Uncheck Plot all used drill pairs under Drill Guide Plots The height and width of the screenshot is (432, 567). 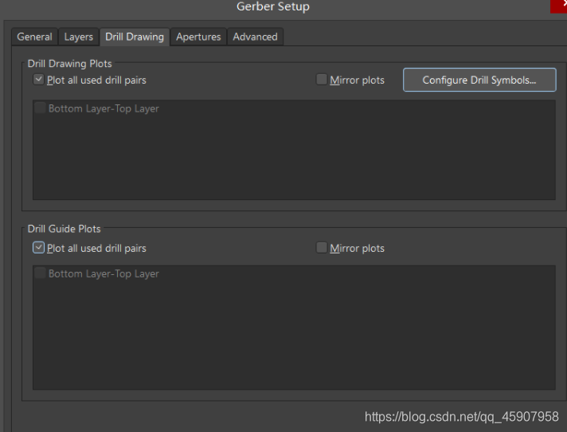click(x=38, y=247)
